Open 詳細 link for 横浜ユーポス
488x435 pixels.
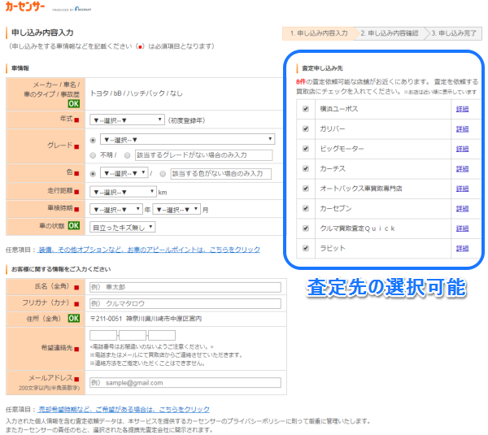(462, 109)
